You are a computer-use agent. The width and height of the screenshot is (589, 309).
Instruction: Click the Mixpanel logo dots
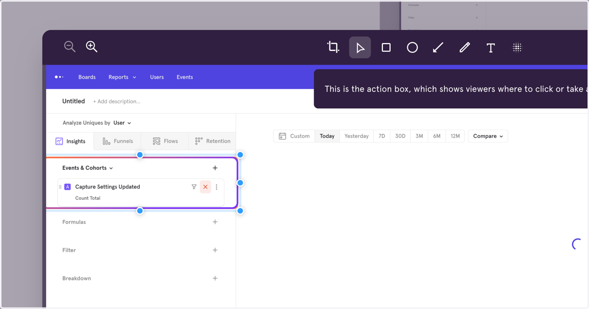59,77
